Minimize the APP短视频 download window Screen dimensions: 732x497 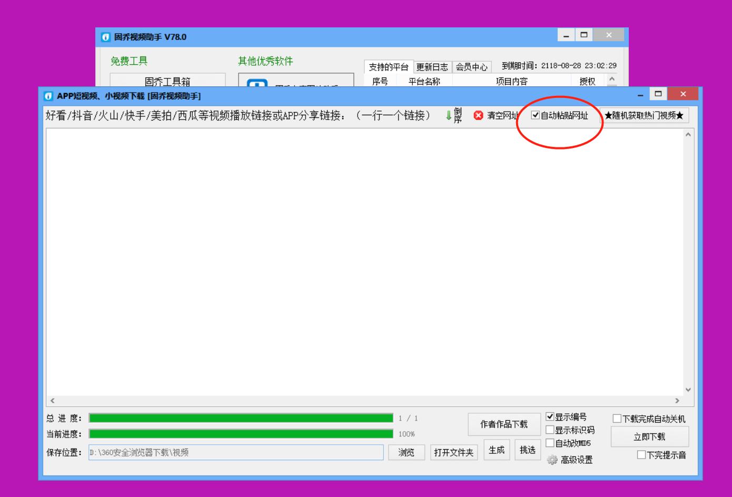[640, 95]
